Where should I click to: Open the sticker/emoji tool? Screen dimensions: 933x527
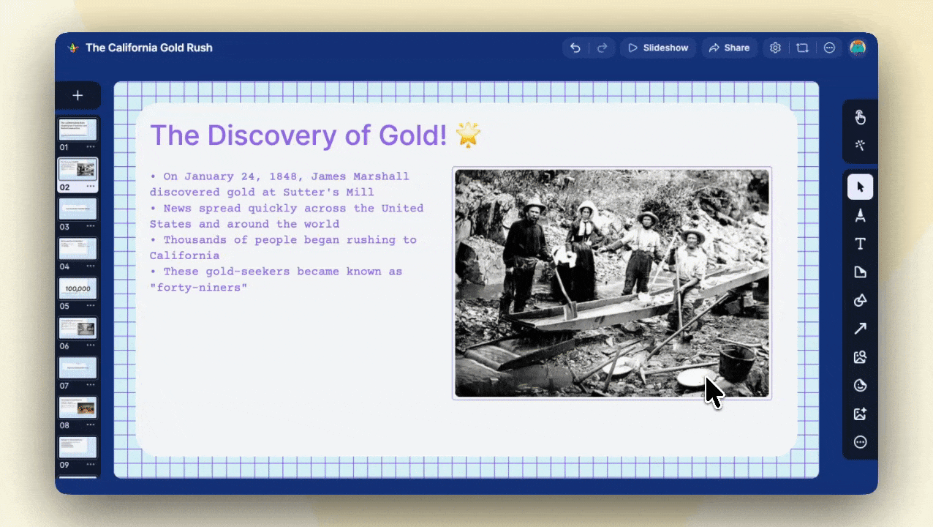click(x=860, y=385)
